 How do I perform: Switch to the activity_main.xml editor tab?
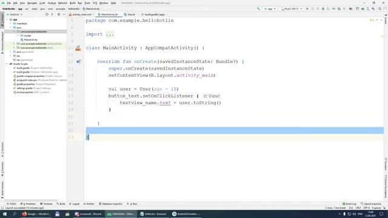81,15
